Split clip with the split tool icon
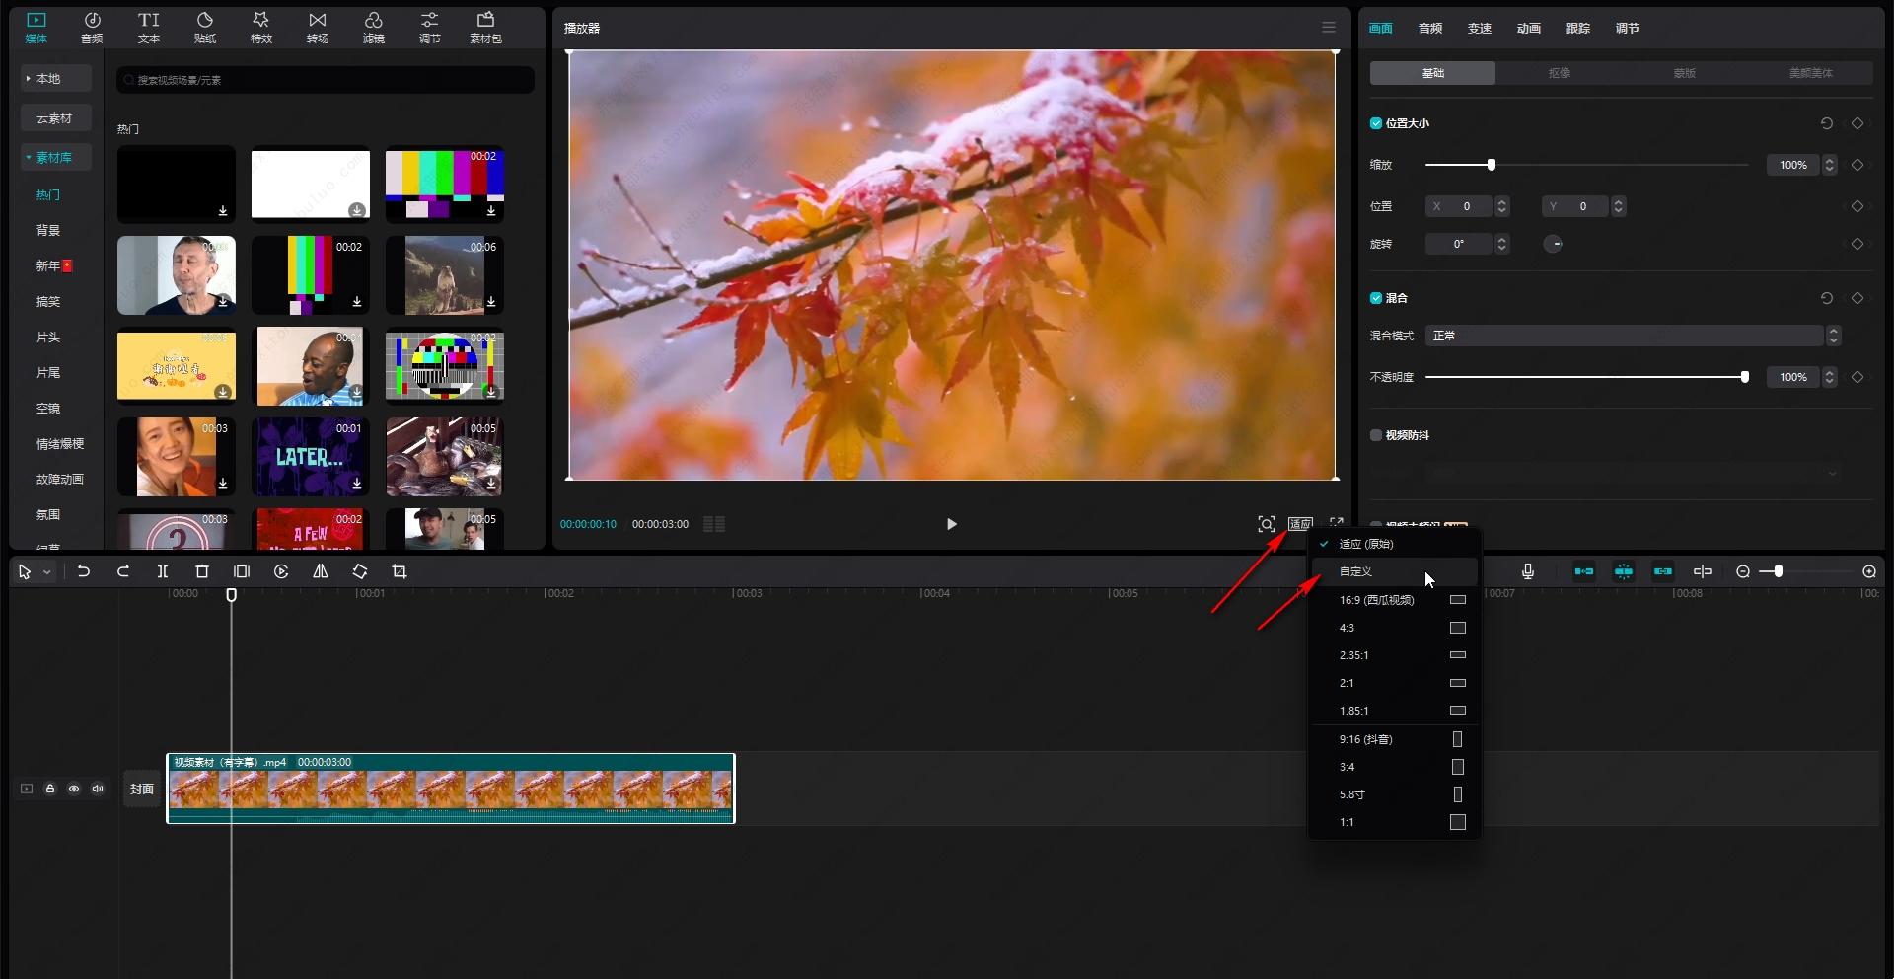The image size is (1894, 979). 163,571
